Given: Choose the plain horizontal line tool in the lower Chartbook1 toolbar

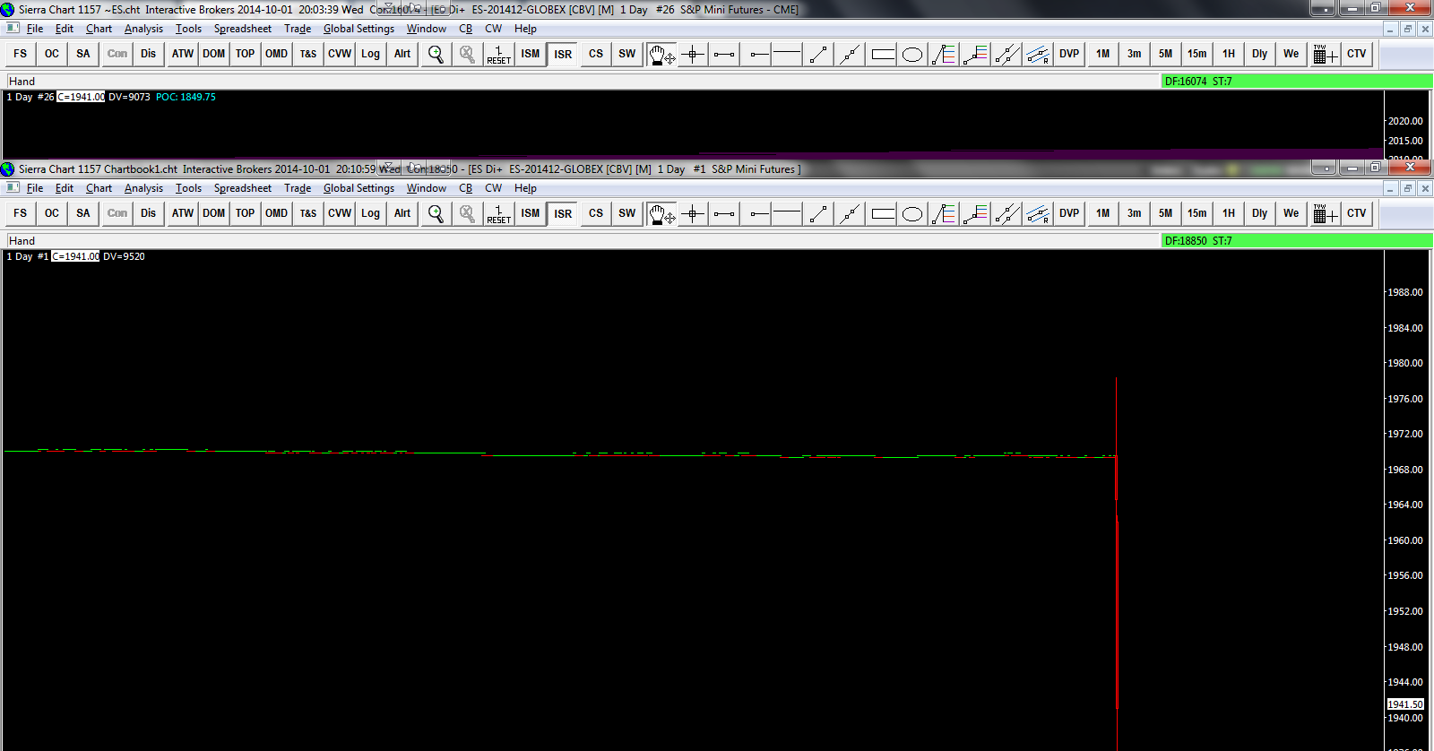Looking at the screenshot, I should (x=787, y=213).
